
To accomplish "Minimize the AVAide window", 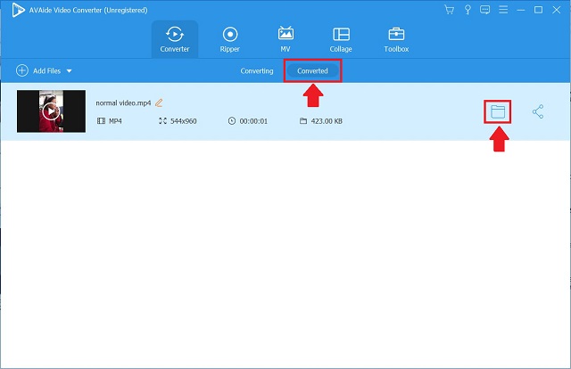I will [521, 10].
